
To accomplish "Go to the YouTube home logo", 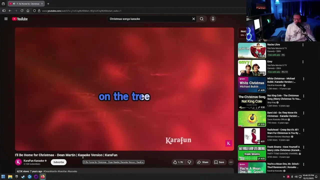I will [20, 19].
